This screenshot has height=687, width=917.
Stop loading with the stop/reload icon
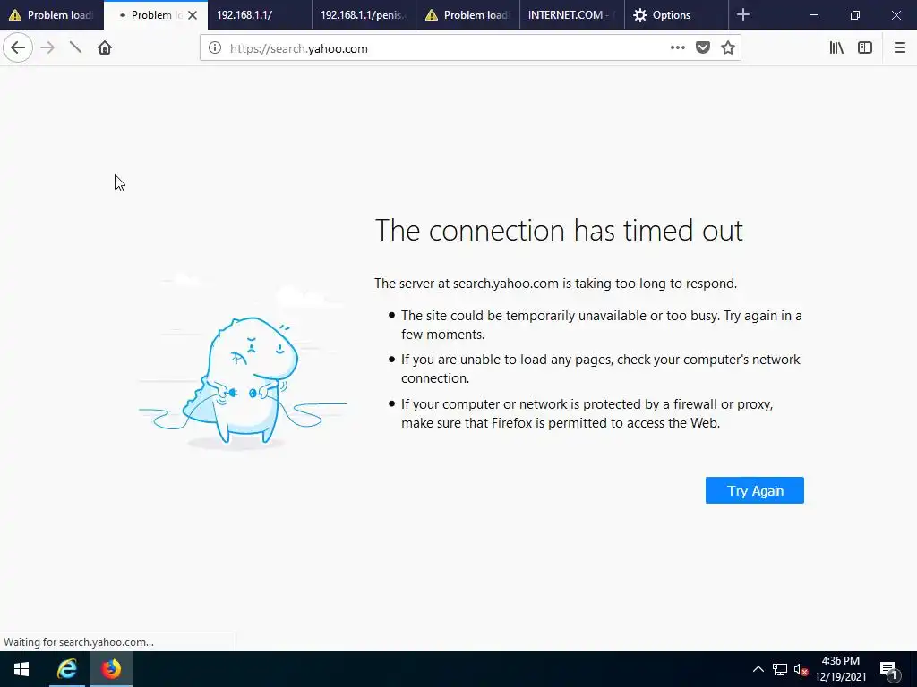[x=75, y=47]
